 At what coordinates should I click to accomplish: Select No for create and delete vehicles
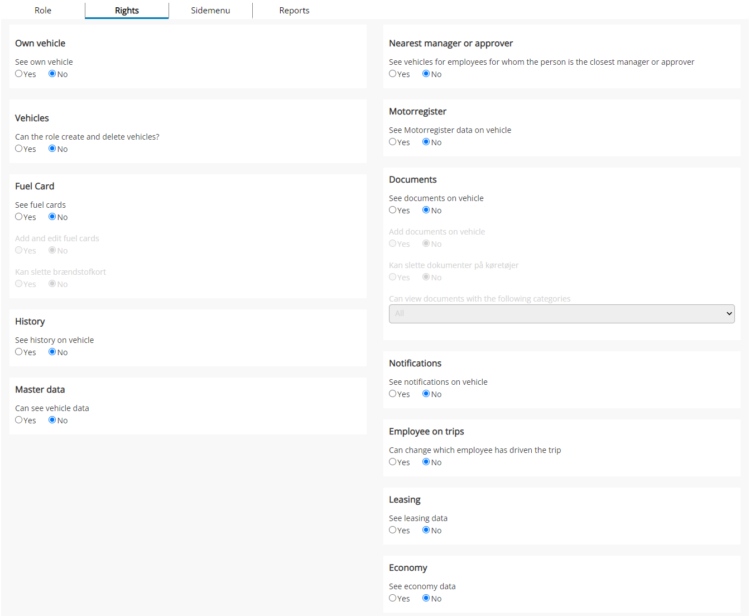click(x=52, y=149)
